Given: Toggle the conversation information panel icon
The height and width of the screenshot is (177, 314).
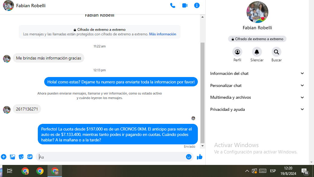Looking at the screenshot, I should 197,5.
